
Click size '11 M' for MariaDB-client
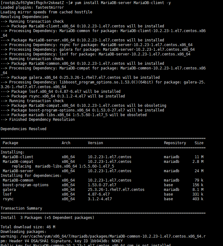click(199, 157)
